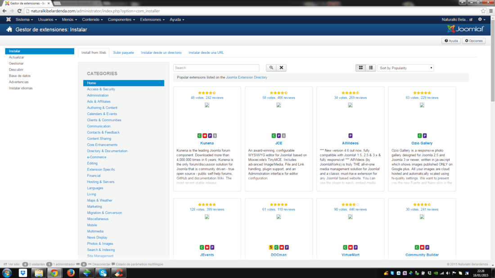Click the green C badge on Kunena card

pyautogui.click(x=199, y=136)
